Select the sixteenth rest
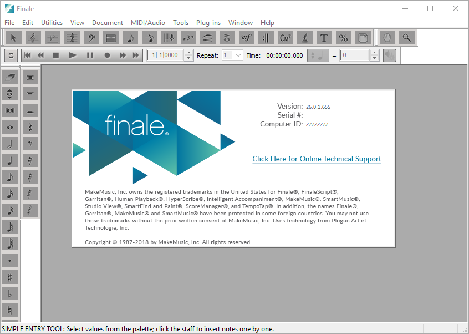The height and width of the screenshot is (334, 469). pos(30,161)
